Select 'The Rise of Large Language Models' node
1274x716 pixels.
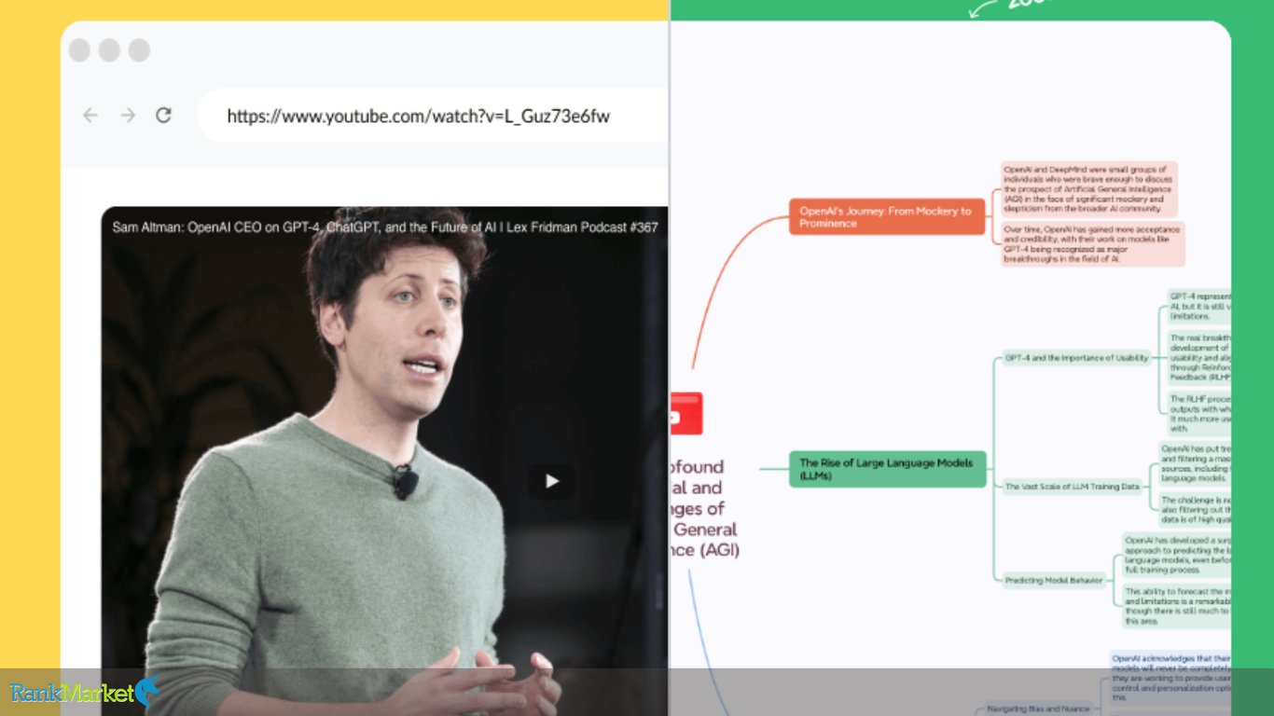click(887, 469)
